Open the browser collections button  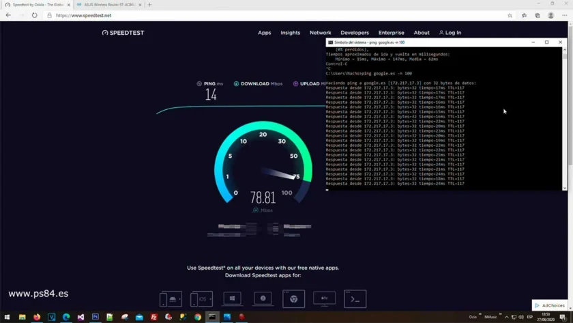pyautogui.click(x=538, y=15)
